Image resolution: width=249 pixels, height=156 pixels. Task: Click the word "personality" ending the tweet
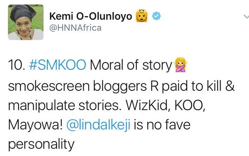coord(41,144)
